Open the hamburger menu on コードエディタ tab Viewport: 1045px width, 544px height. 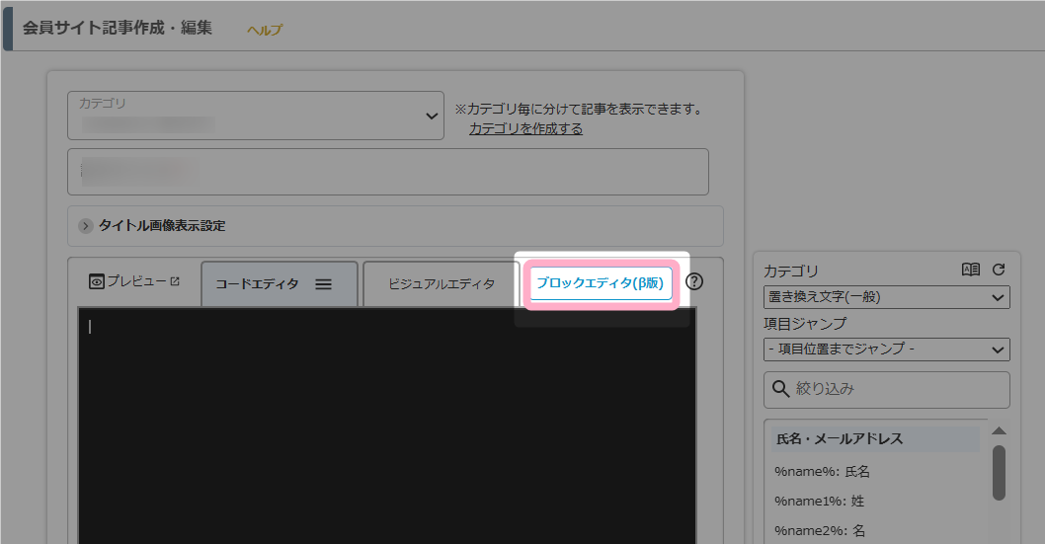(x=323, y=284)
